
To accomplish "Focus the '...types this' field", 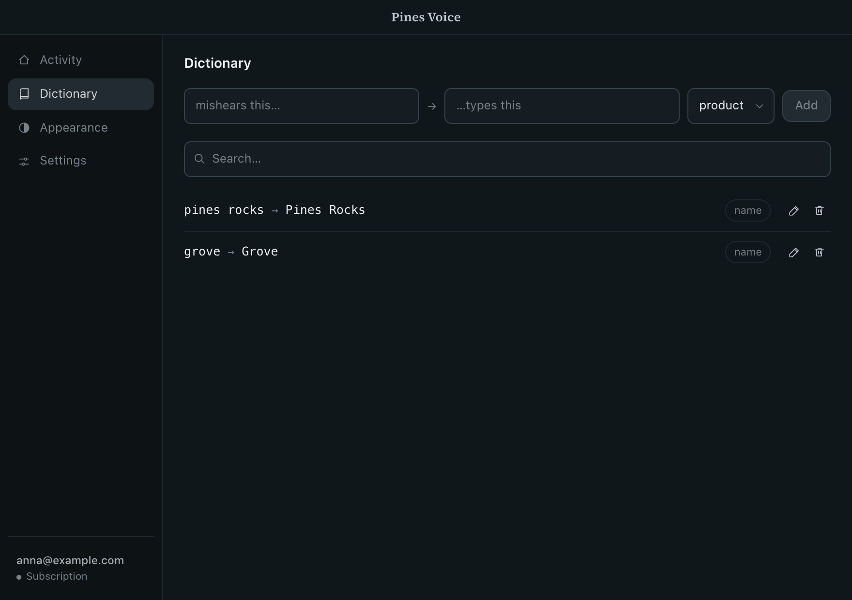I will 562,106.
